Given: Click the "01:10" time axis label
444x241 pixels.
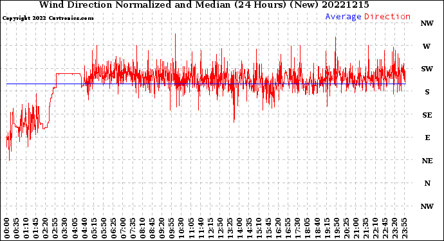Looking at the screenshot, I should 26,228.
